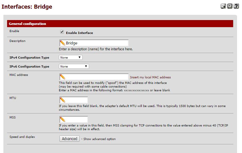Toggle the Enable Interface checkbox
This screenshot has height=153, width=242.
(x=62, y=32)
